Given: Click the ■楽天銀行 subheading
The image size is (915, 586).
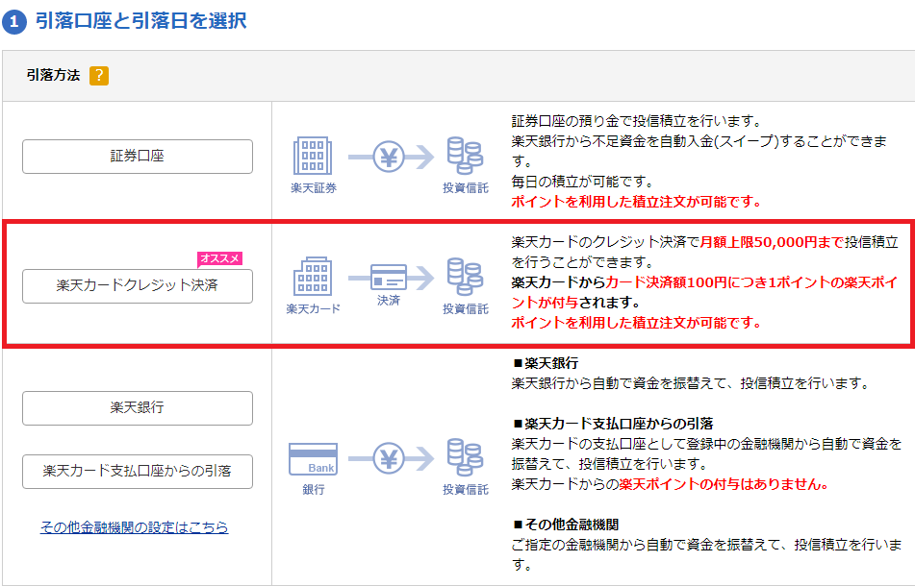Looking at the screenshot, I should click(546, 363).
